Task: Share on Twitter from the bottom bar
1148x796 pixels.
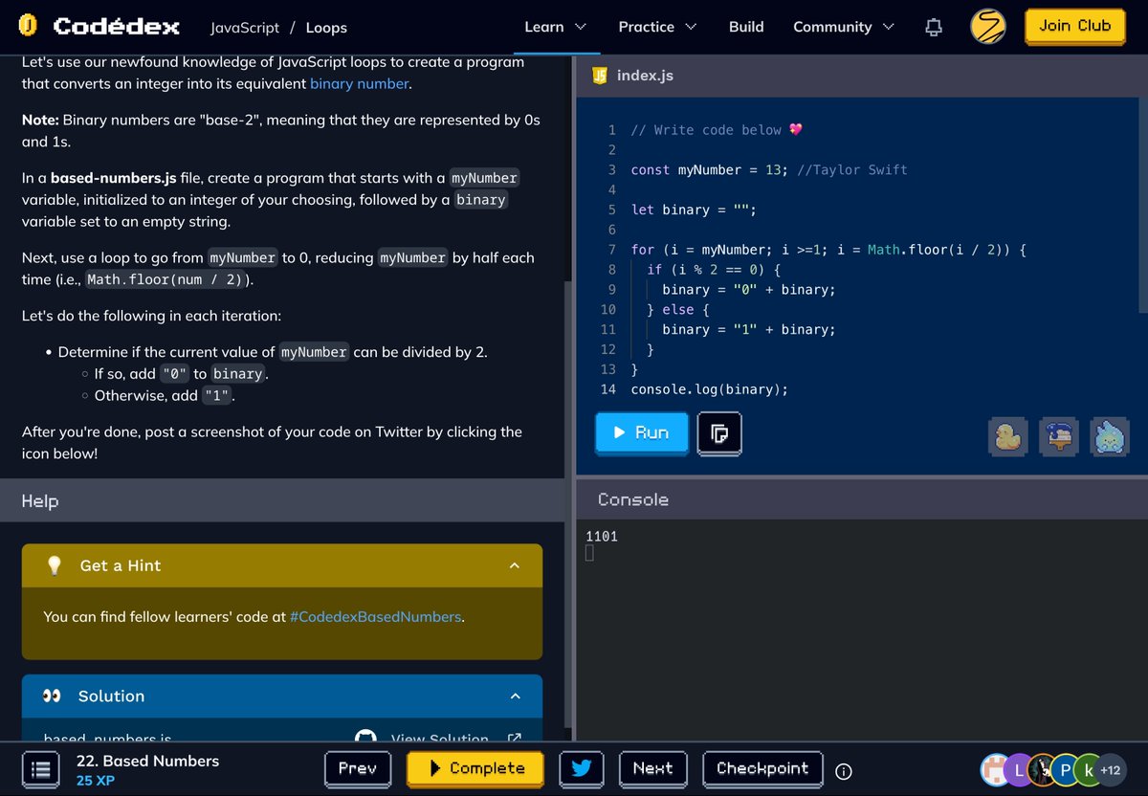Action: [x=581, y=768]
